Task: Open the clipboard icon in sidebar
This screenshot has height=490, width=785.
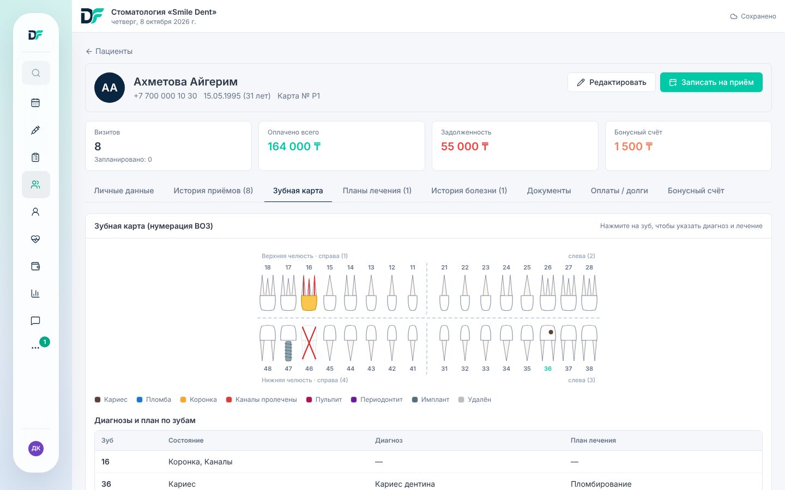Action: (36, 157)
